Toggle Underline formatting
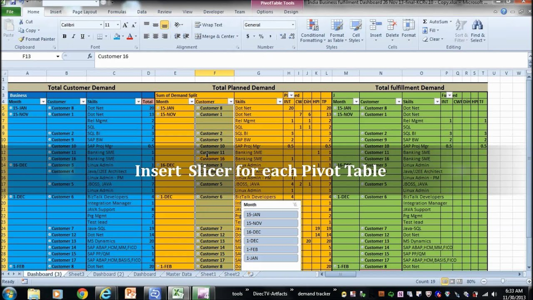 pos(82,37)
